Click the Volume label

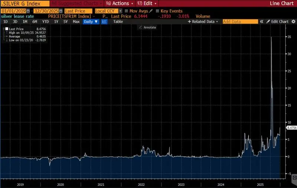(x=203, y=16)
